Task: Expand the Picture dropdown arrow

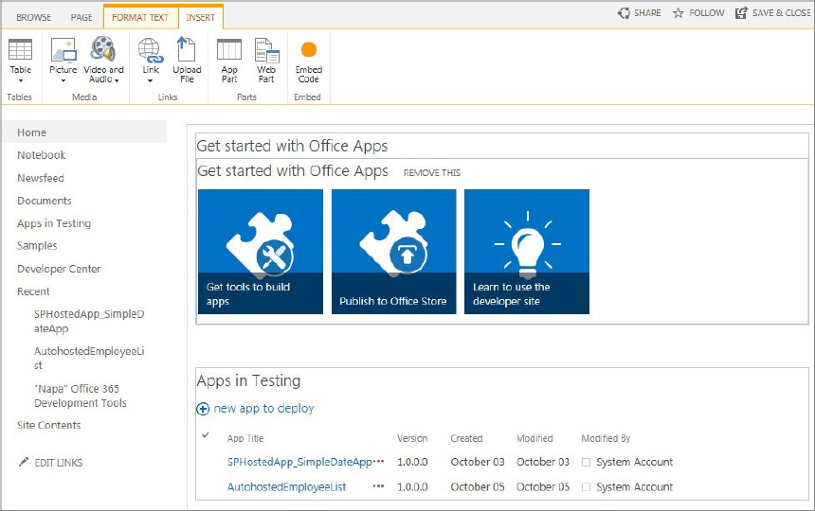Action: click(x=63, y=81)
